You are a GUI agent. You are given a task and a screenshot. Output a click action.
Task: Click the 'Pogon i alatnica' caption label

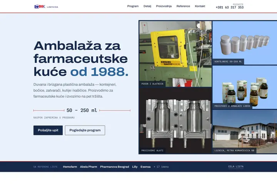click(152, 84)
